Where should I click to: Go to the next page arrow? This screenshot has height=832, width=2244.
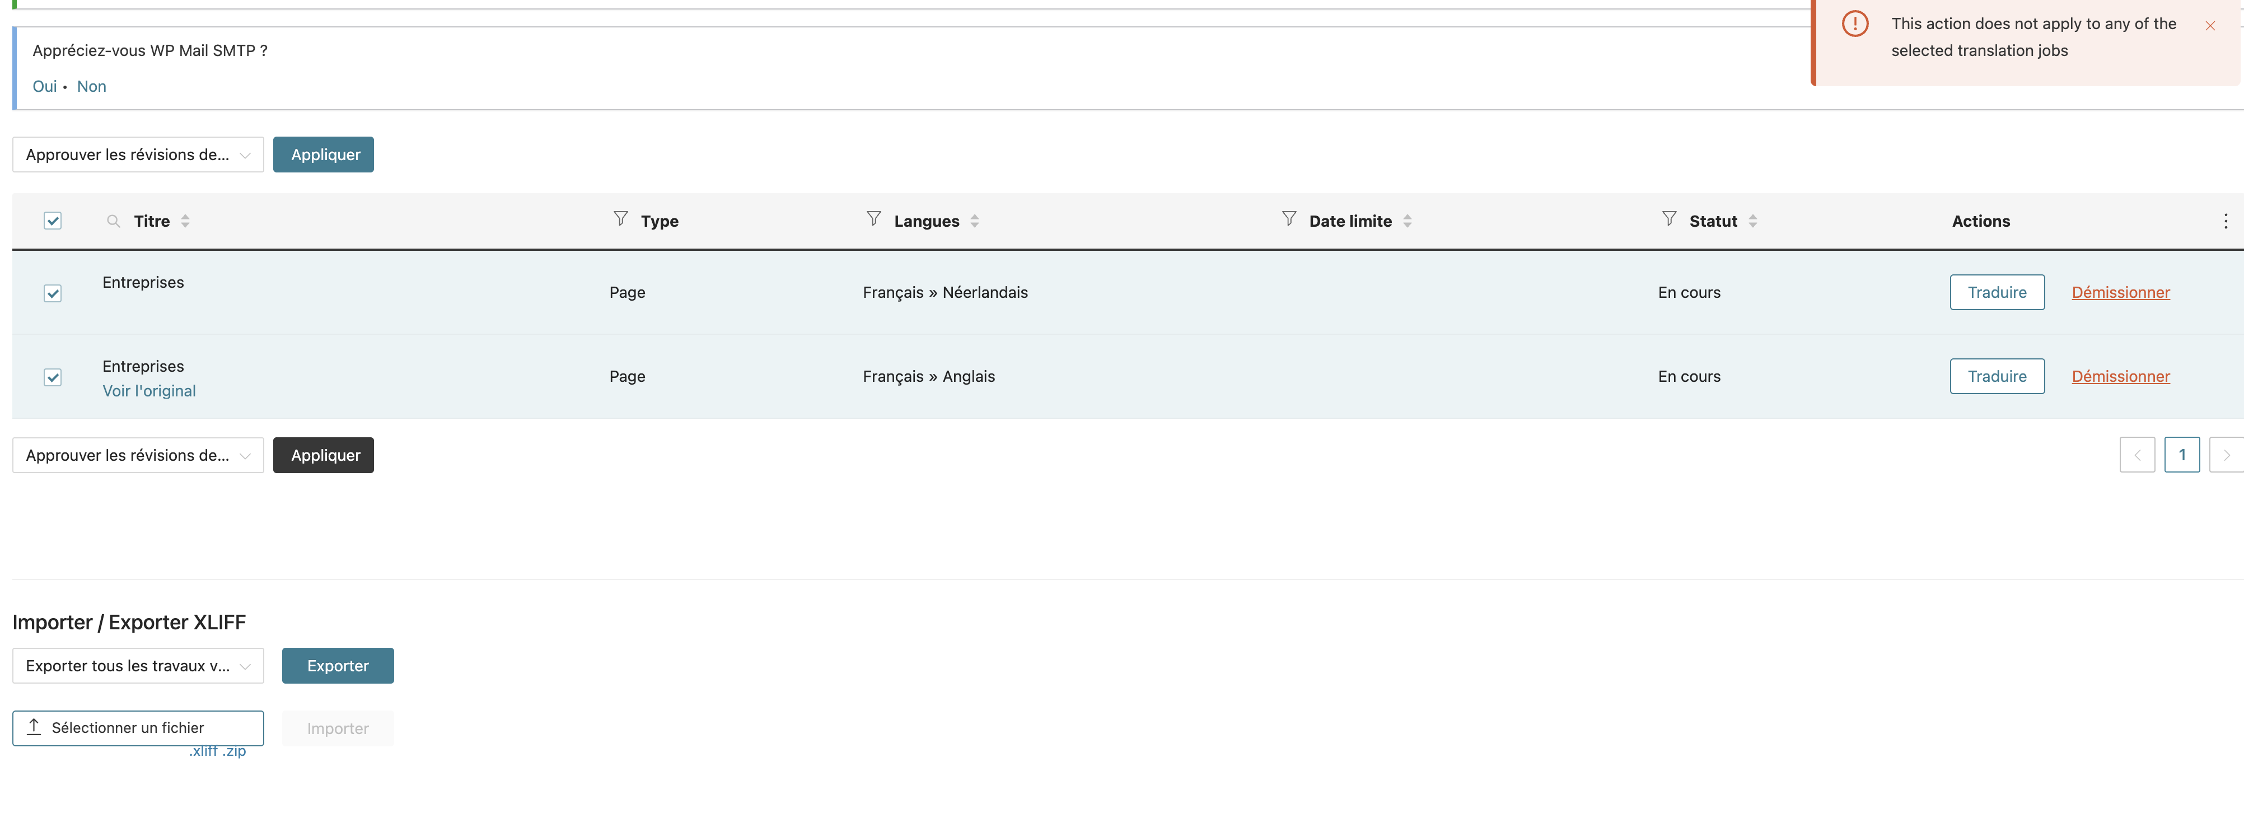2227,455
